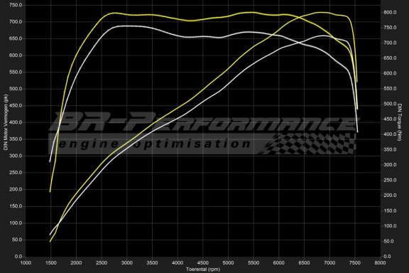The height and width of the screenshot is (273, 409).
Task: Pick 300.0 on the torque (Nm) axis
Action: coord(390,165)
